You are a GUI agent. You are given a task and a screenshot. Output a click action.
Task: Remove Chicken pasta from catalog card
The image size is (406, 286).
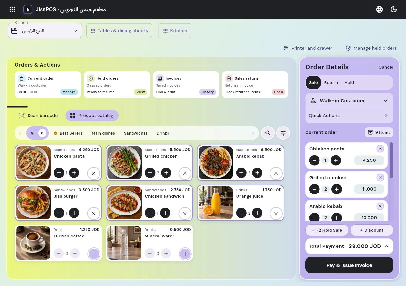point(94,173)
